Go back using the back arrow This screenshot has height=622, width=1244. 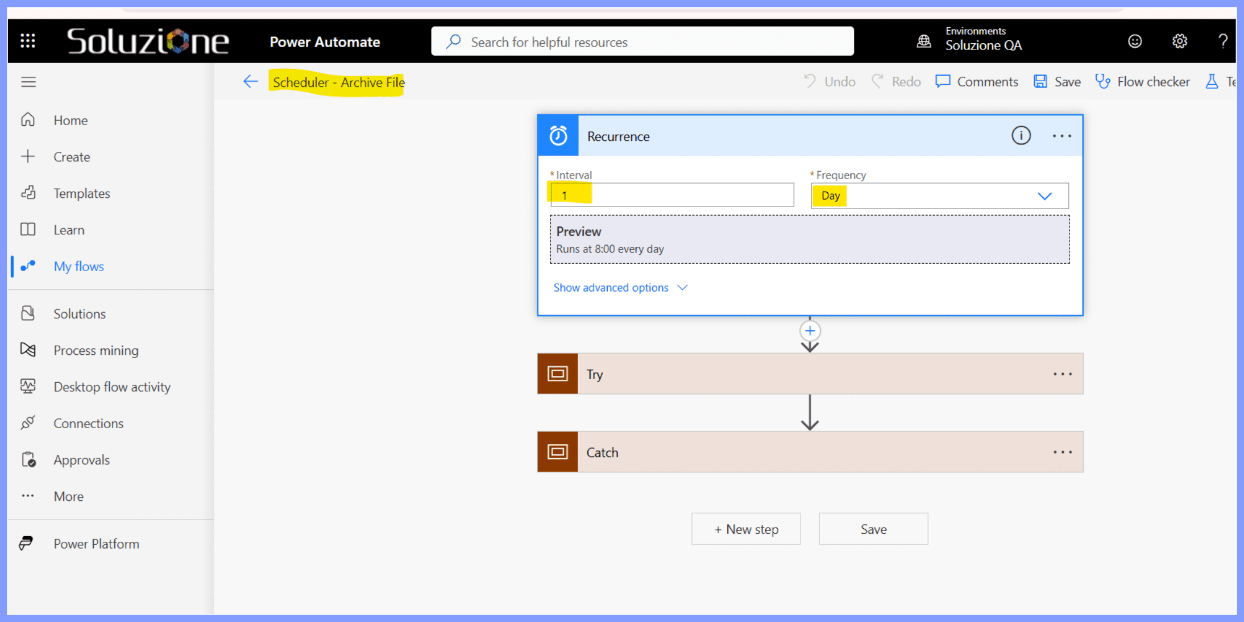coord(250,81)
